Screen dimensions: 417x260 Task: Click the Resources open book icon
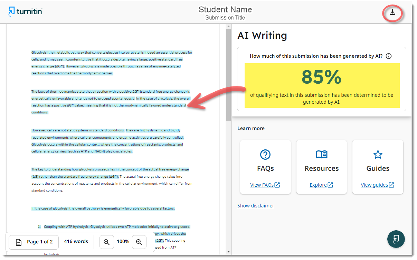point(322,155)
